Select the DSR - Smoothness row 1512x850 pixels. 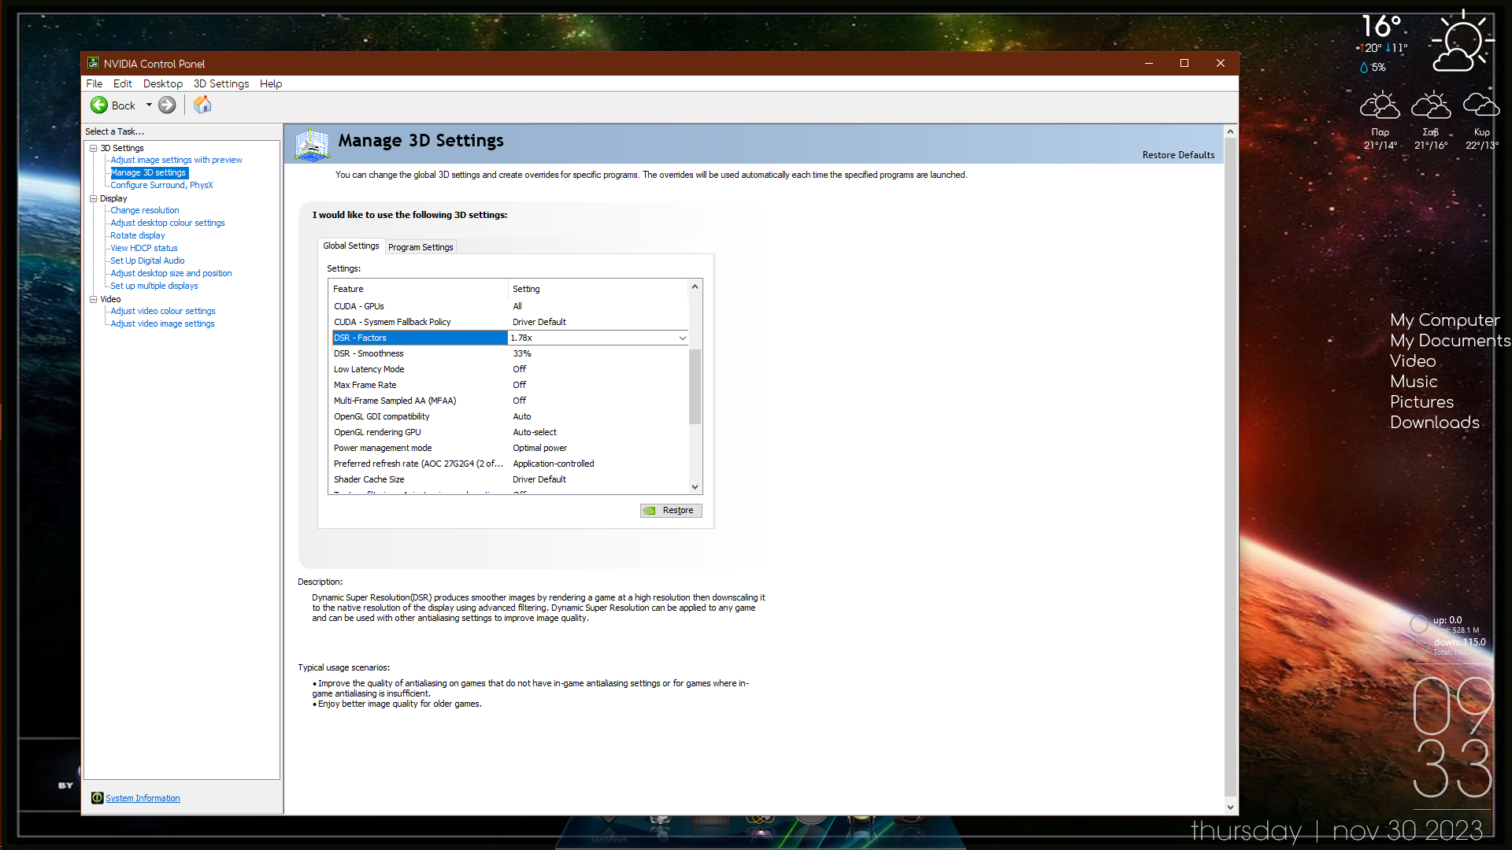pos(510,353)
